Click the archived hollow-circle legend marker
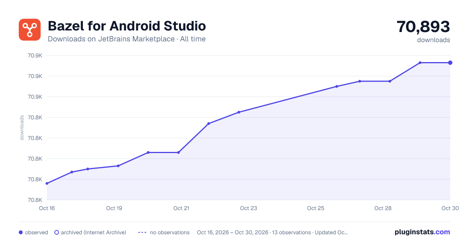This screenshot has width=469, height=246. [57, 232]
